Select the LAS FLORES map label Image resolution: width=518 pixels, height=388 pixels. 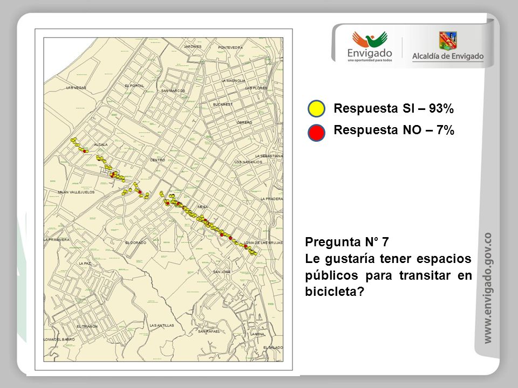pos(256,88)
